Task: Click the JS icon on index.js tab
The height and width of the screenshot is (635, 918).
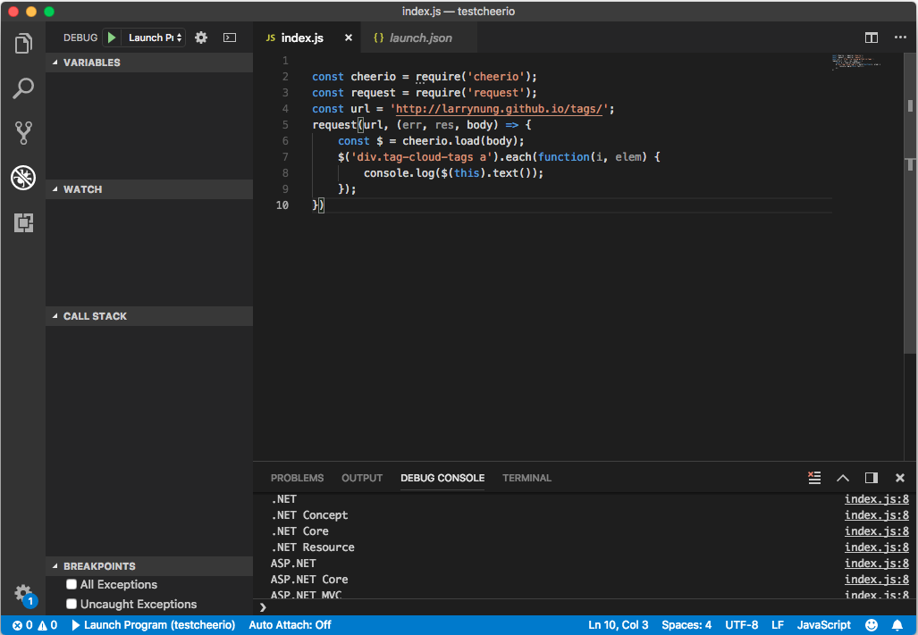Action: (271, 38)
